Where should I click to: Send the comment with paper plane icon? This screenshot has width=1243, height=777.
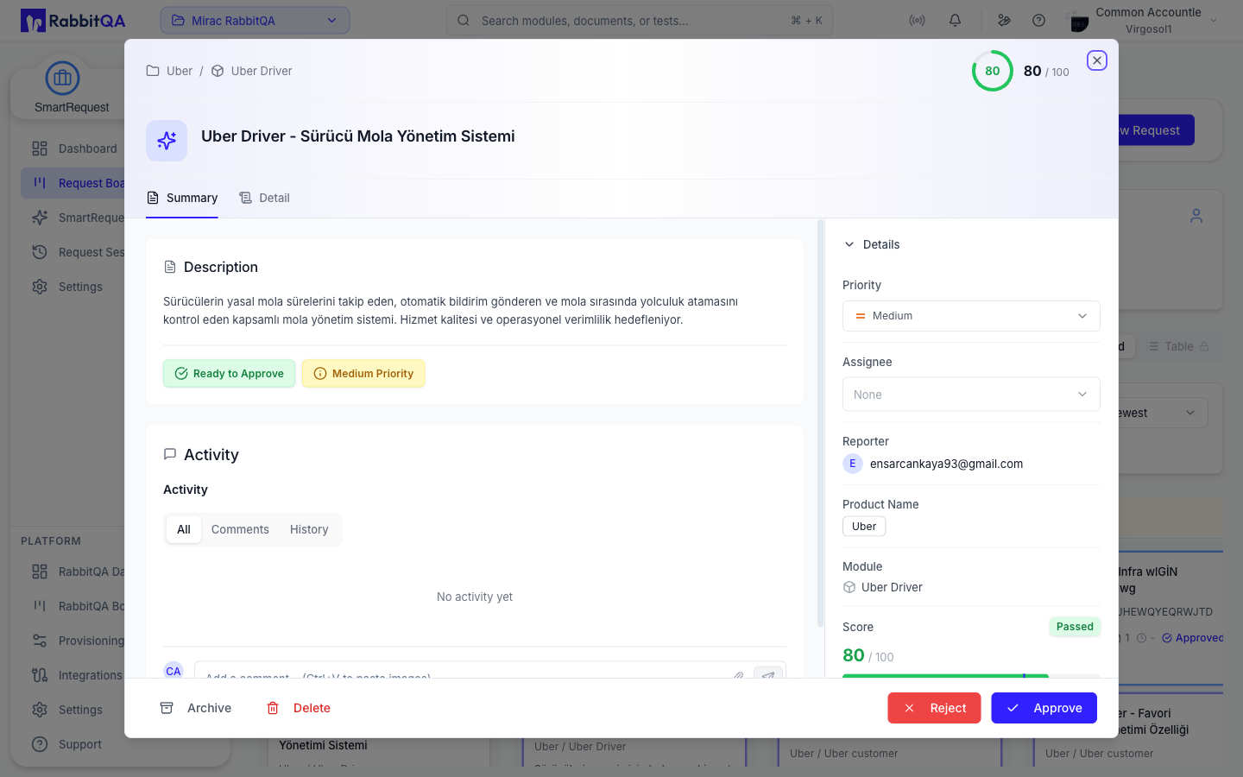tap(768, 673)
